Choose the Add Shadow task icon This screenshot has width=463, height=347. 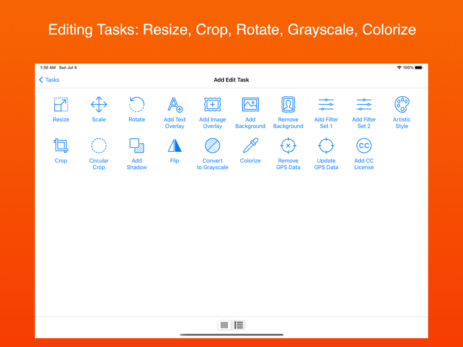point(137,145)
